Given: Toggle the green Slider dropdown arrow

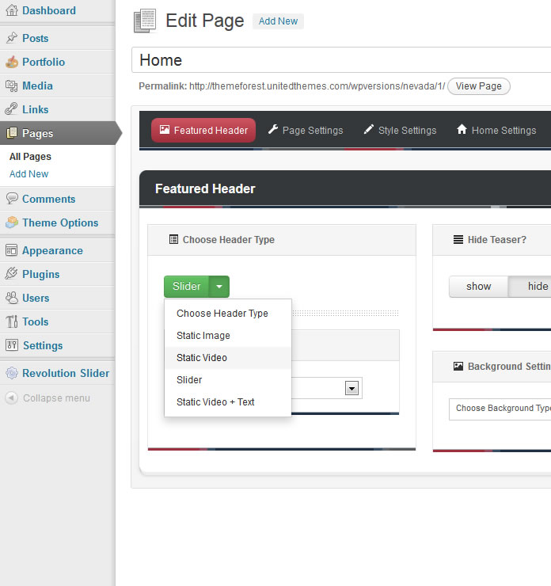Looking at the screenshot, I should click(x=219, y=287).
